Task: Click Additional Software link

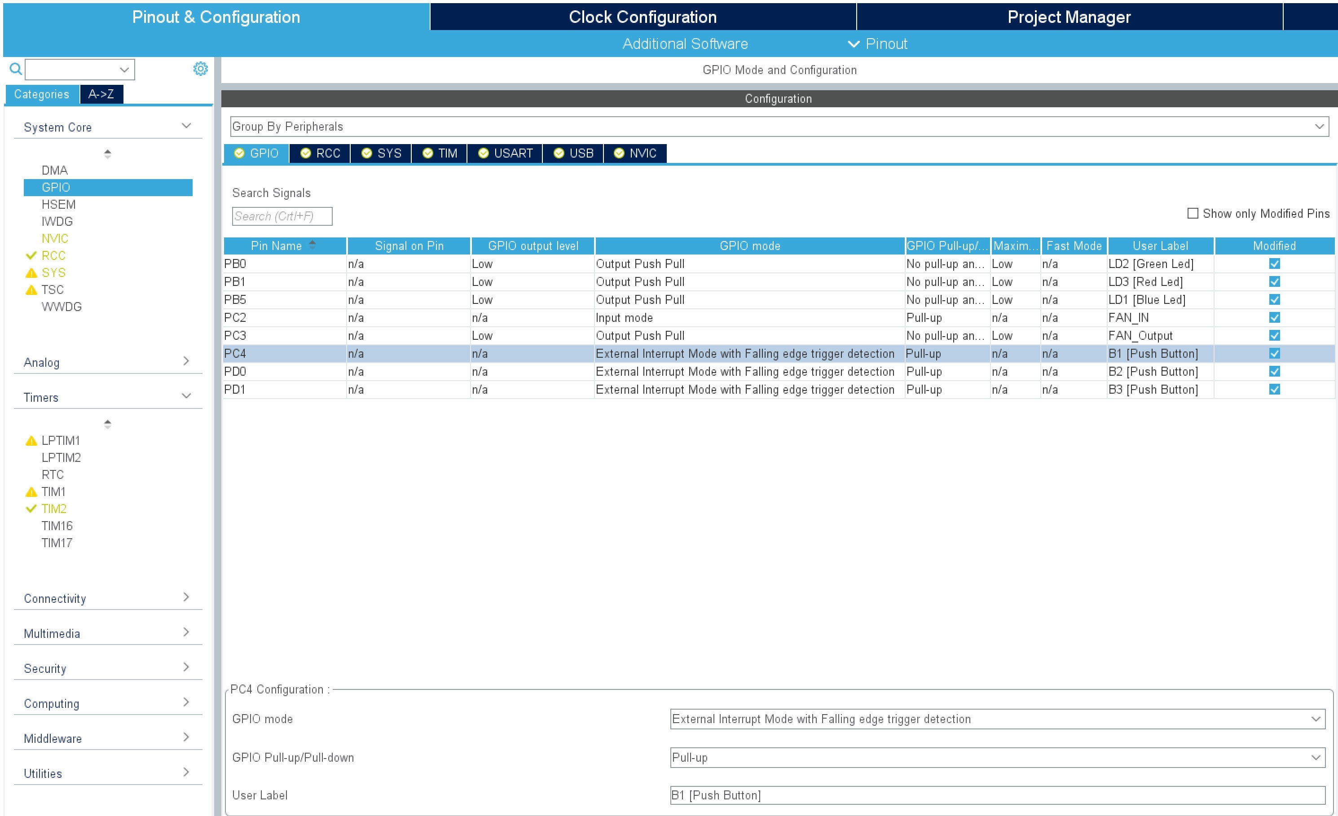Action: [685, 44]
